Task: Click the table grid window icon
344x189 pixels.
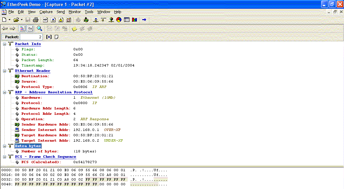Action: point(127,20)
